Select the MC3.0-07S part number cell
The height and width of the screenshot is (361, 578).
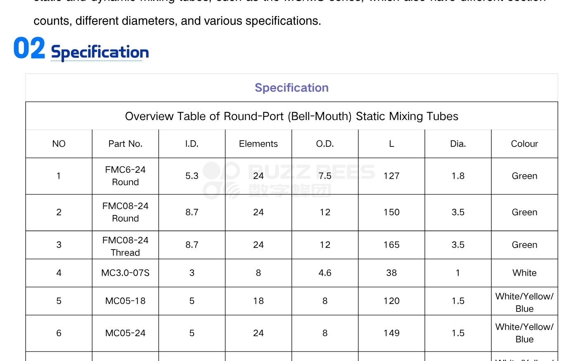click(126, 273)
